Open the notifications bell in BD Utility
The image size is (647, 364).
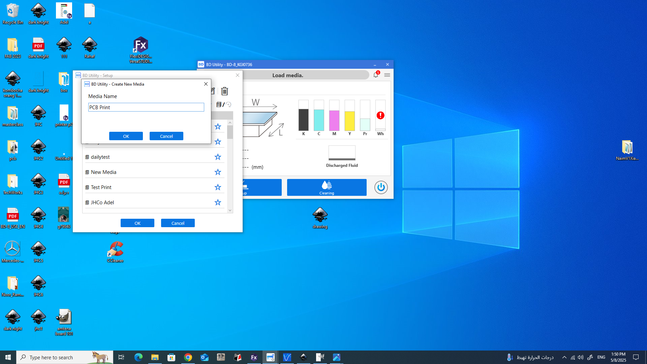tap(376, 75)
